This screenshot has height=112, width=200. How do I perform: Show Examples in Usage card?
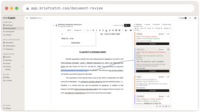coord(141,88)
